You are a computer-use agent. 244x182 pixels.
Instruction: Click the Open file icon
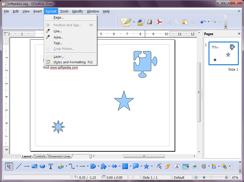pos(141,22)
